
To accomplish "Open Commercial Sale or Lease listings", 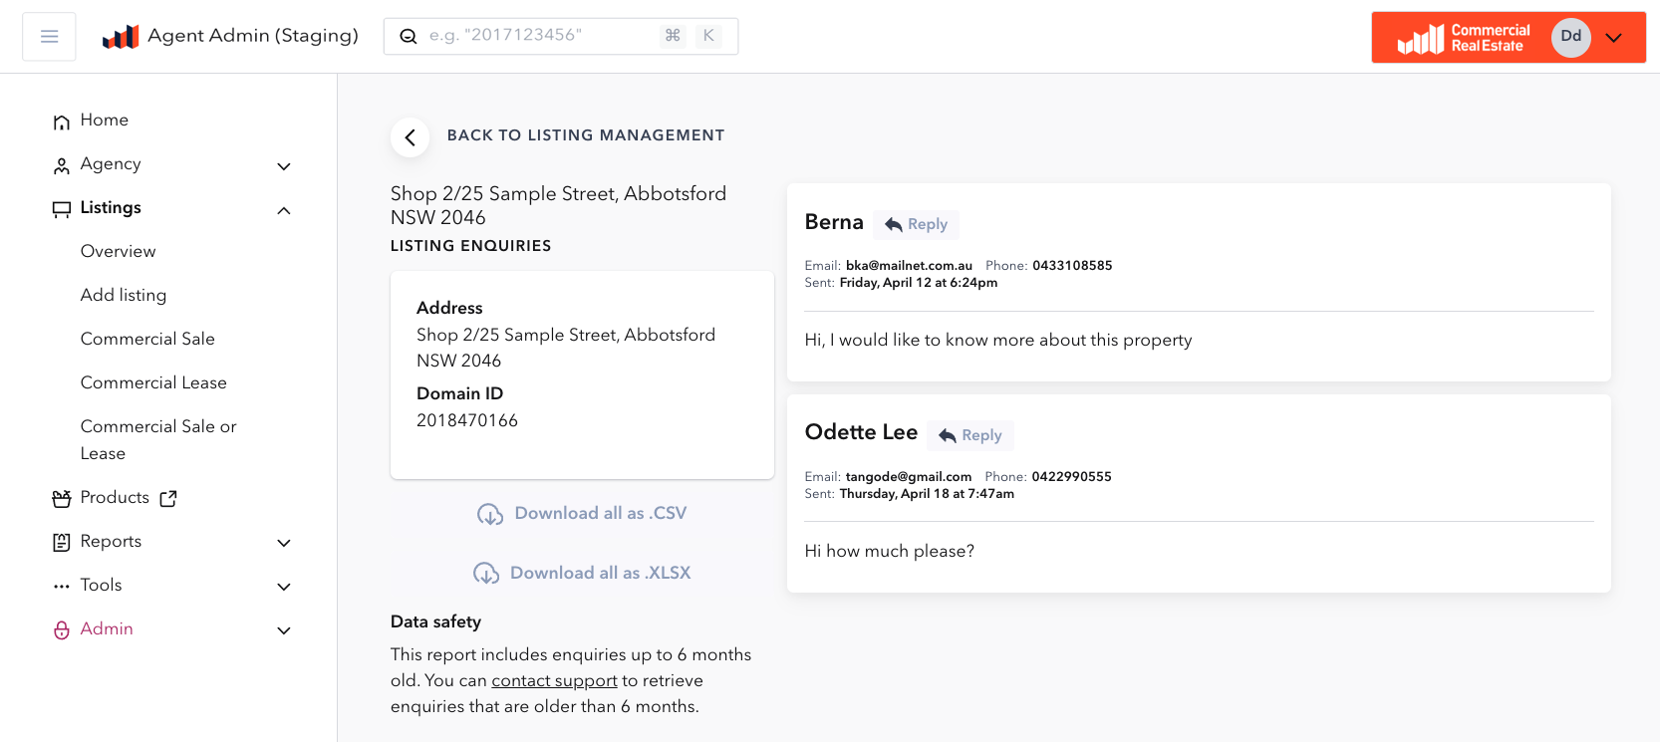I will (158, 440).
